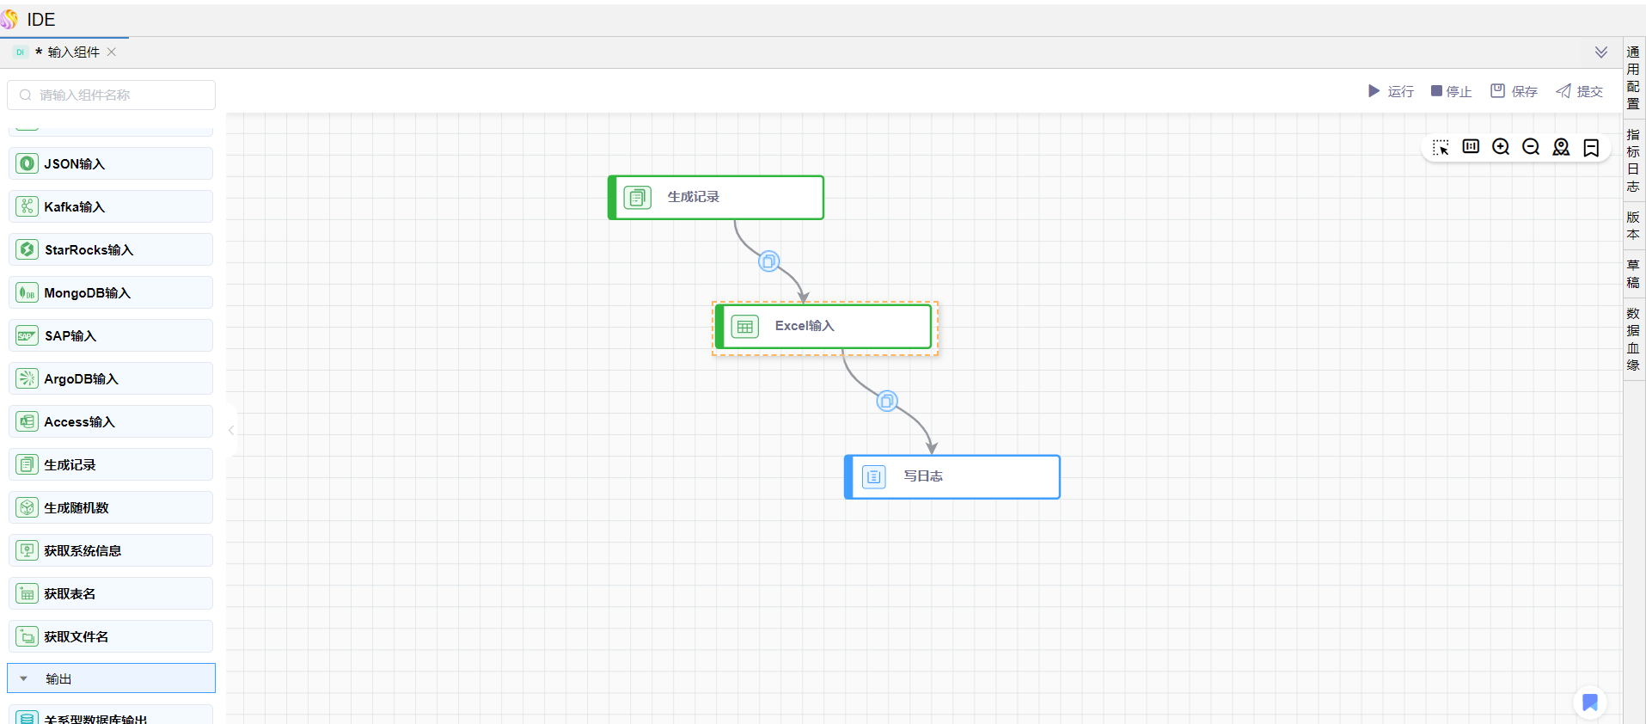Click the locate position pin icon
Image resolution: width=1646 pixels, height=724 pixels.
[x=1561, y=147]
